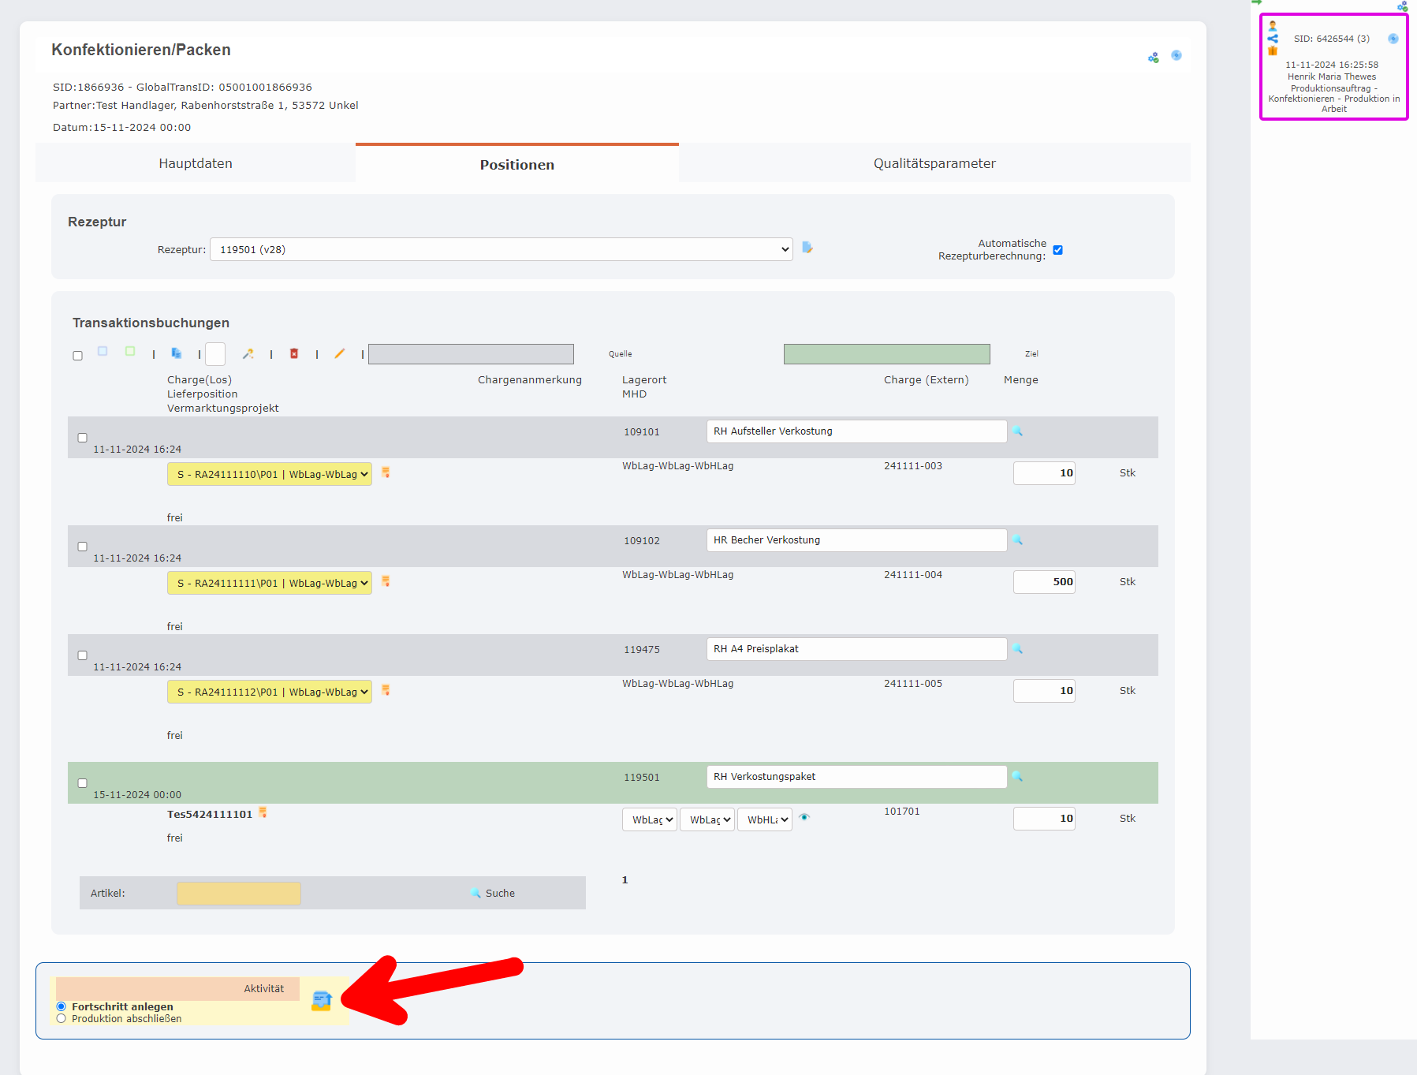Screen dimensions: 1417x1075
Task: Click the red trash delete icon in toolbar
Action: pyautogui.click(x=294, y=354)
